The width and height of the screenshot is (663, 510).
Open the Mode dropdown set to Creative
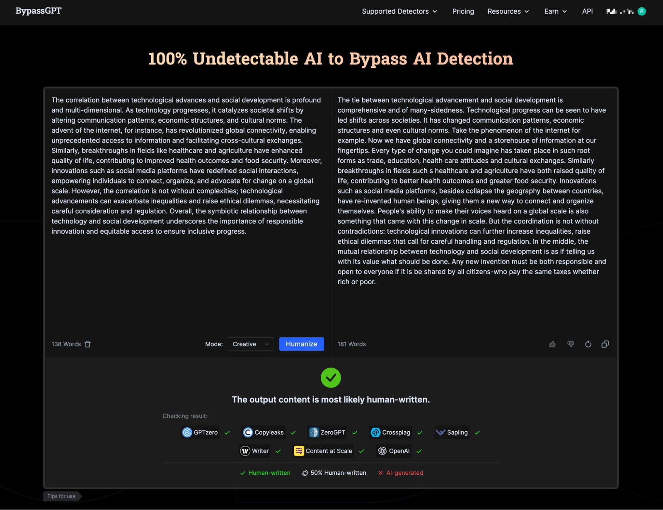[x=251, y=344]
